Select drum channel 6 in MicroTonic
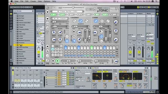Image resolution: width=168 pixels, height=94 pixels. pyautogui.click(x=96, y=15)
